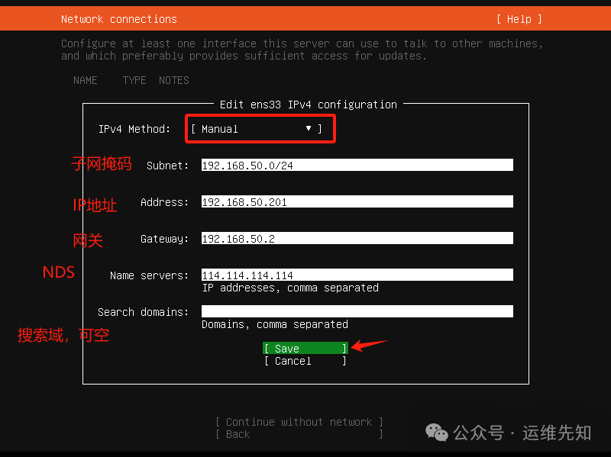
Task: Select the Gateway input field
Action: 357,238
